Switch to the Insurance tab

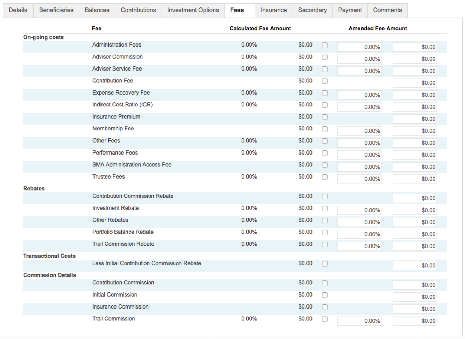click(274, 10)
